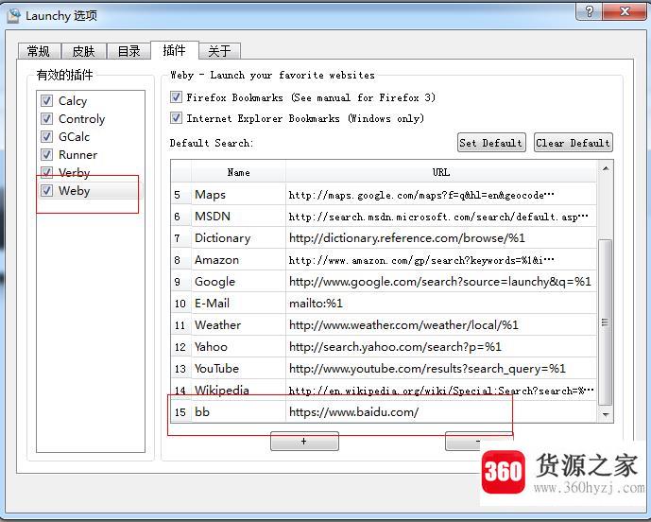Click the Name column header

pyautogui.click(x=238, y=172)
